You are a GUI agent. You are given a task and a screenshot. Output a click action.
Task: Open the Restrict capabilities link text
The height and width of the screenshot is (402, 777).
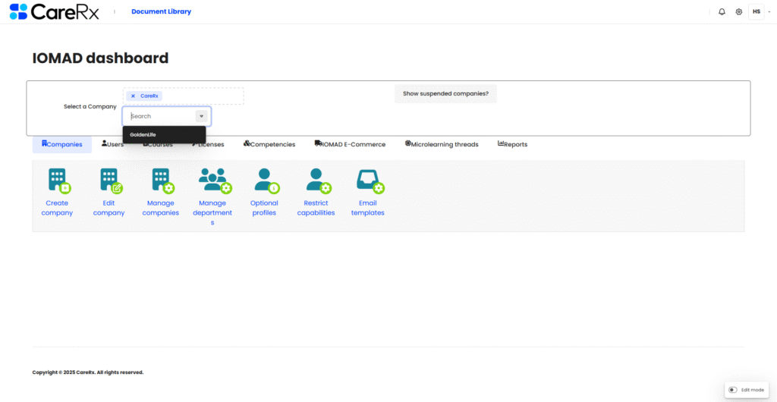[316, 208]
